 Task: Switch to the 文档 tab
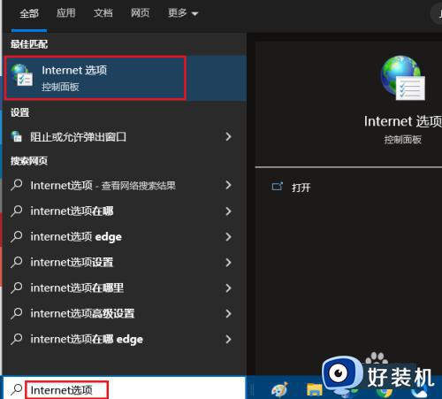pyautogui.click(x=103, y=13)
